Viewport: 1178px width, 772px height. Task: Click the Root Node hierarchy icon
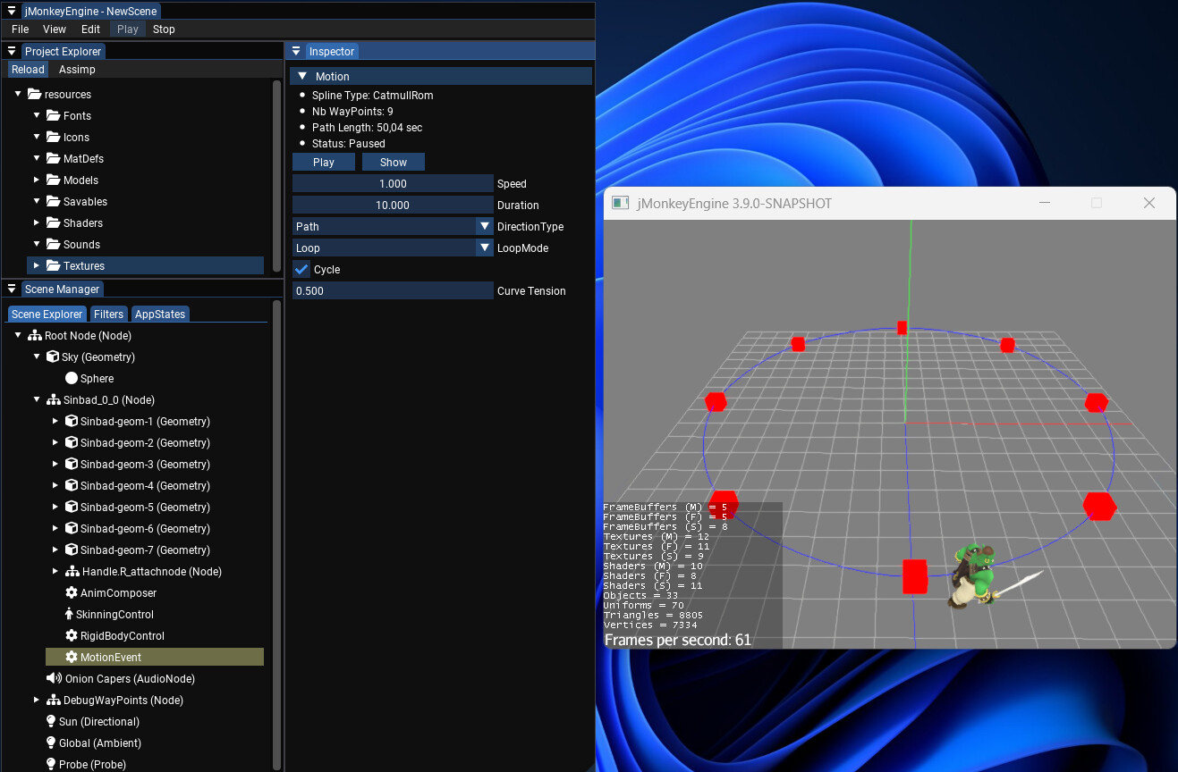(x=34, y=336)
